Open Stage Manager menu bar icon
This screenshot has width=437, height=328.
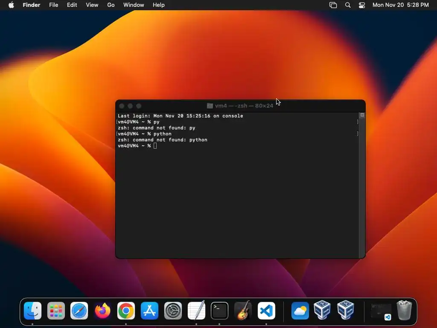(333, 5)
